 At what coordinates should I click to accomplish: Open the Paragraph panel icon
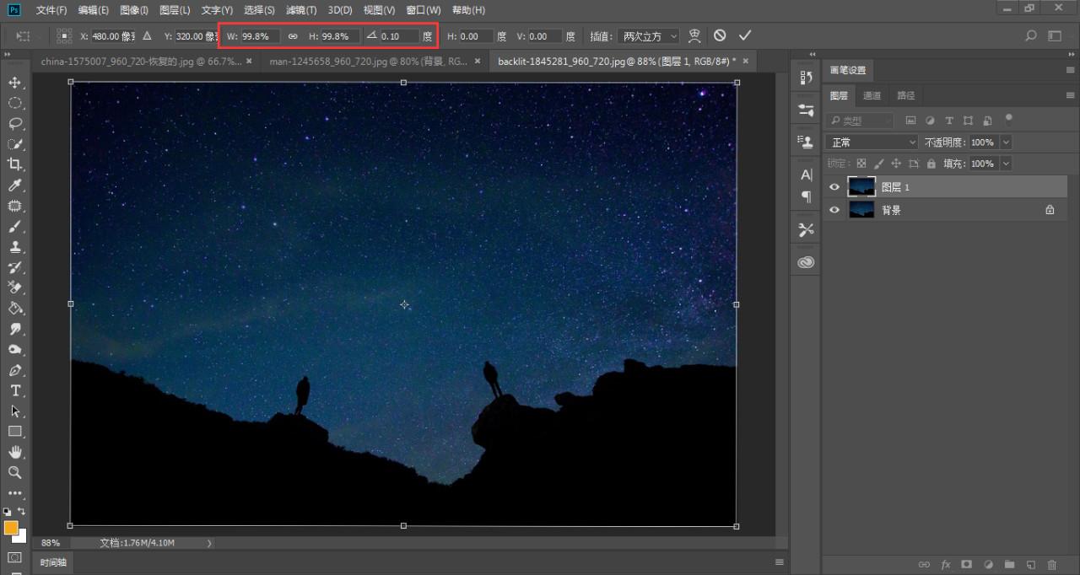pos(806,196)
